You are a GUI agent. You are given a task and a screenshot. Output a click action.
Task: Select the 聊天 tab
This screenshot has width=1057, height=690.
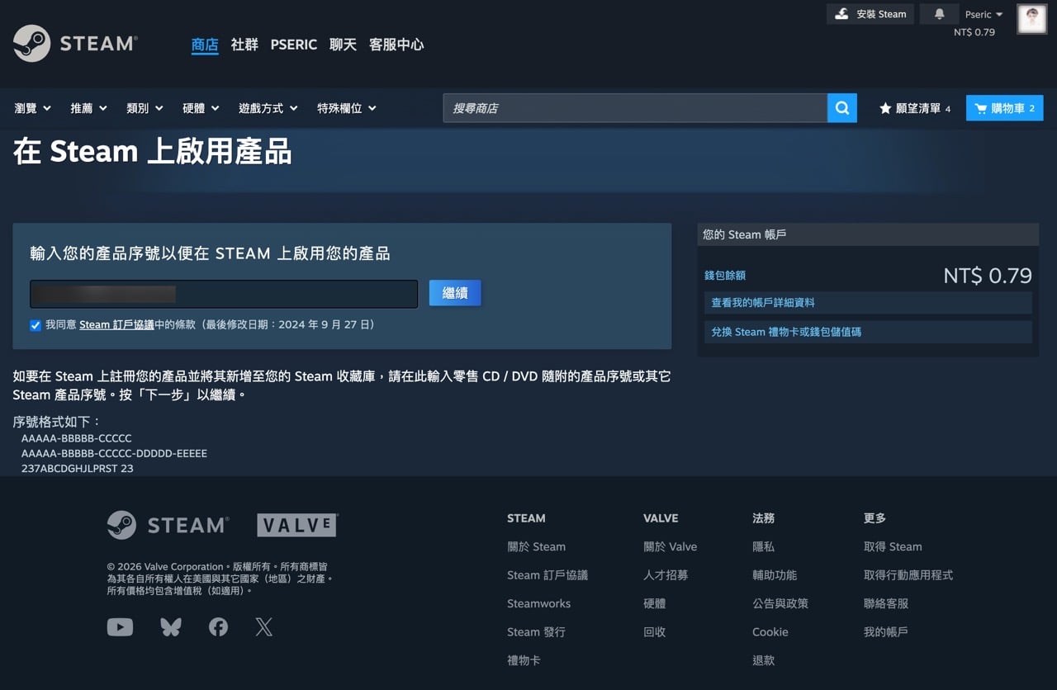point(343,45)
